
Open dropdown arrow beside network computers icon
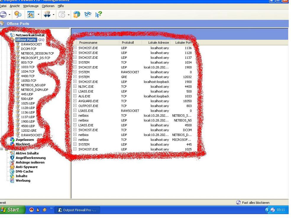[54, 15]
